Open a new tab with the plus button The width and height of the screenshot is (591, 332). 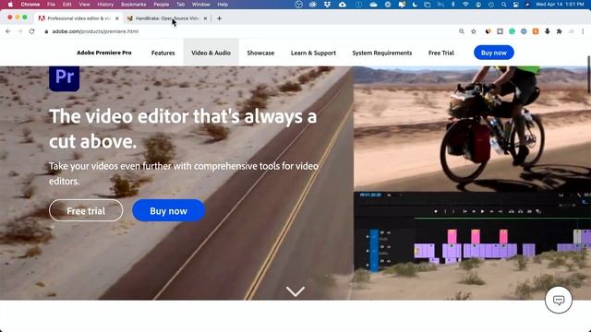219,18
